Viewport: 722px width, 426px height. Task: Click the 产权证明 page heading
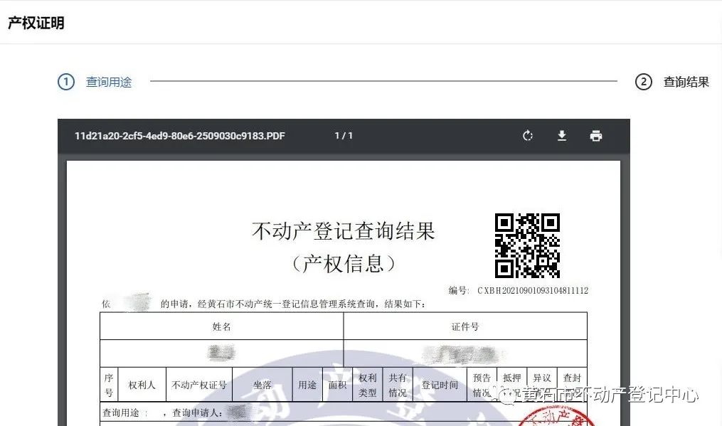(36, 23)
